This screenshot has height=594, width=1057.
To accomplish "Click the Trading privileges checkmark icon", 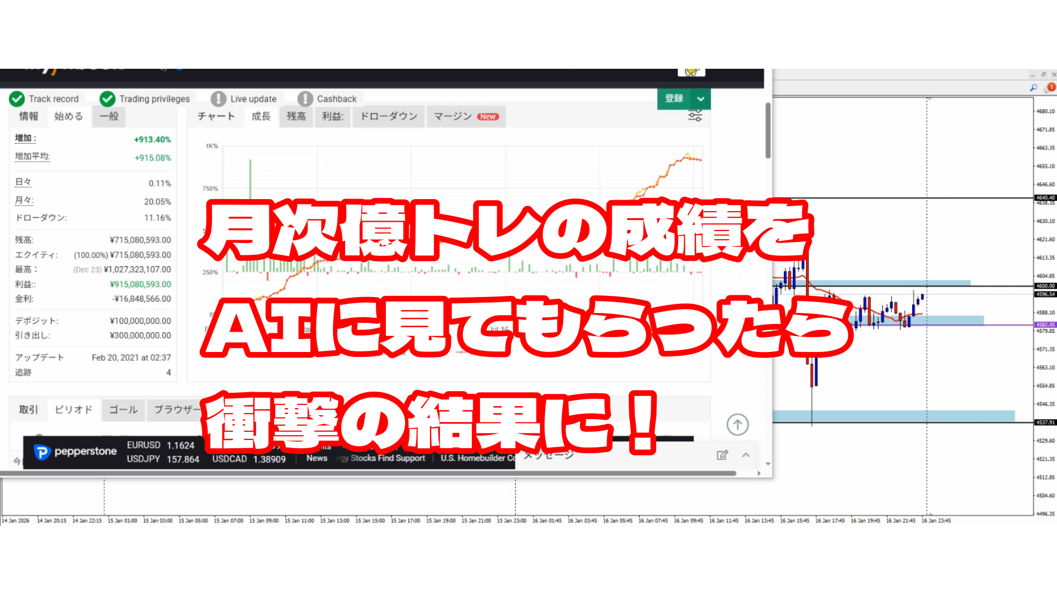I will point(107,99).
